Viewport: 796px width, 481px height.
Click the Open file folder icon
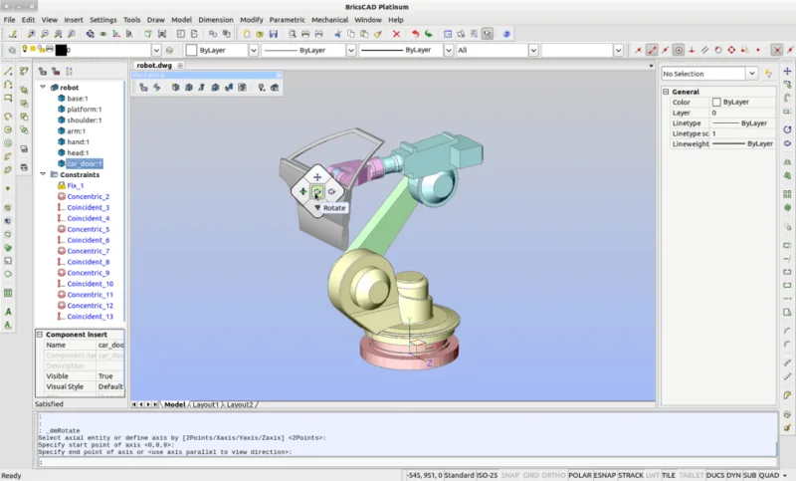(x=260, y=34)
